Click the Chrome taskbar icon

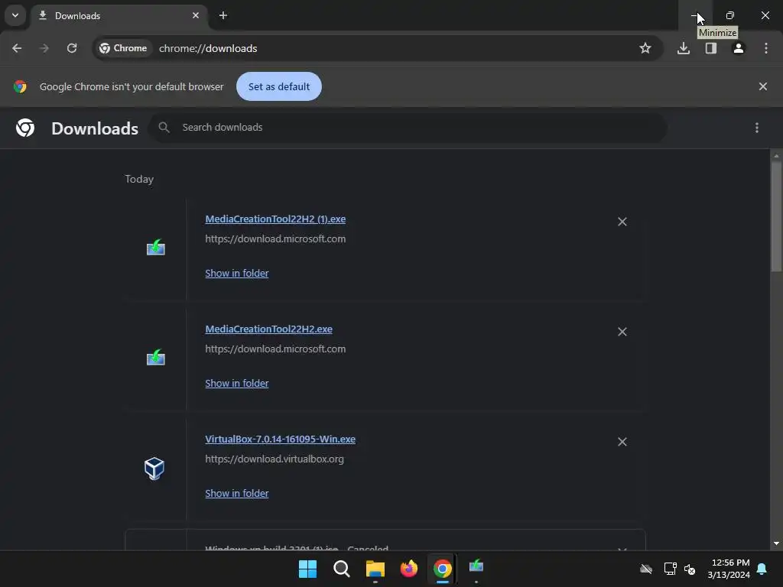point(443,569)
